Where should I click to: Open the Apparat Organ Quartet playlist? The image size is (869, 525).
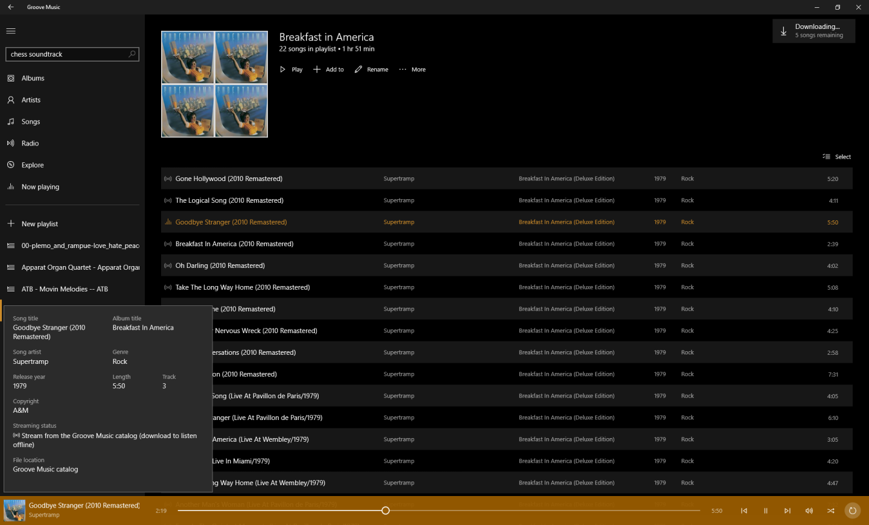(x=72, y=267)
